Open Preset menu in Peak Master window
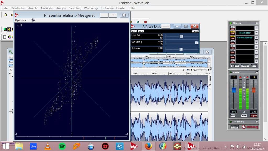 (x=195, y=31)
